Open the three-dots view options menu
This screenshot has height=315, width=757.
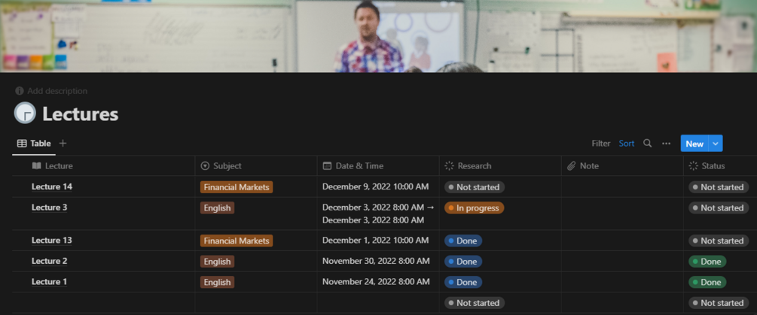coord(666,144)
